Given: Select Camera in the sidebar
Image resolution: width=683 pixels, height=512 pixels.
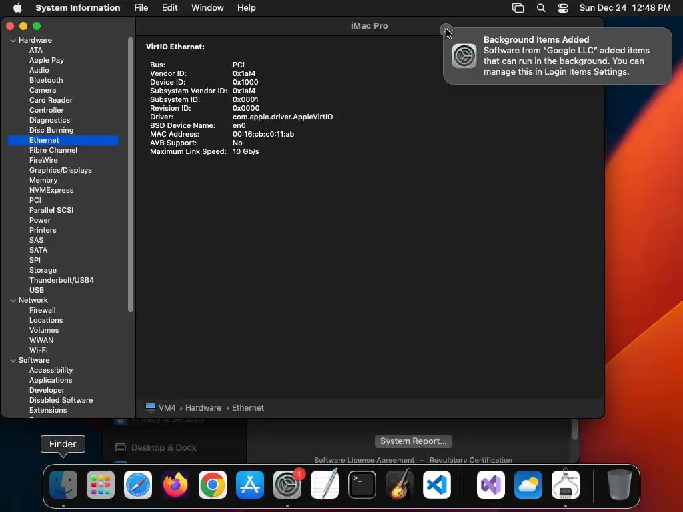Looking at the screenshot, I should [43, 90].
